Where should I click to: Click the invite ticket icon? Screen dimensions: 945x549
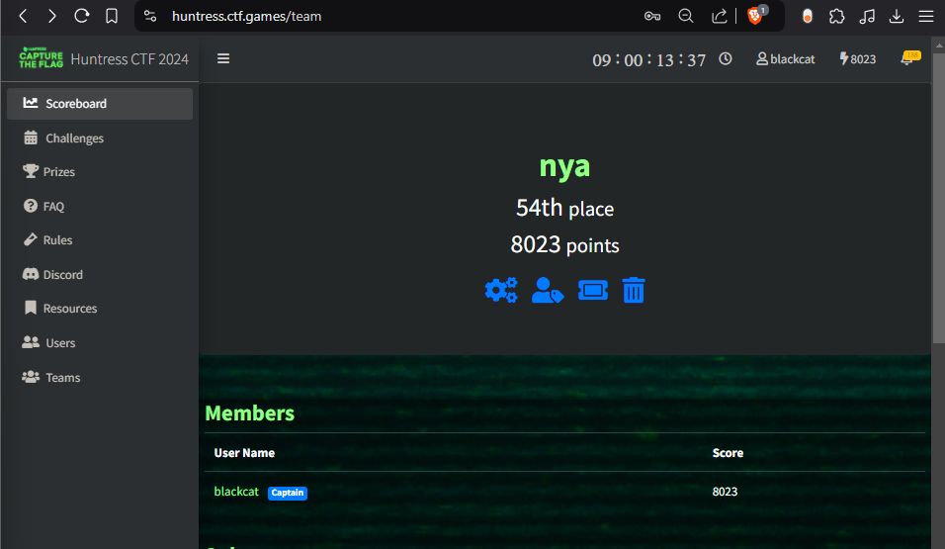coord(593,290)
